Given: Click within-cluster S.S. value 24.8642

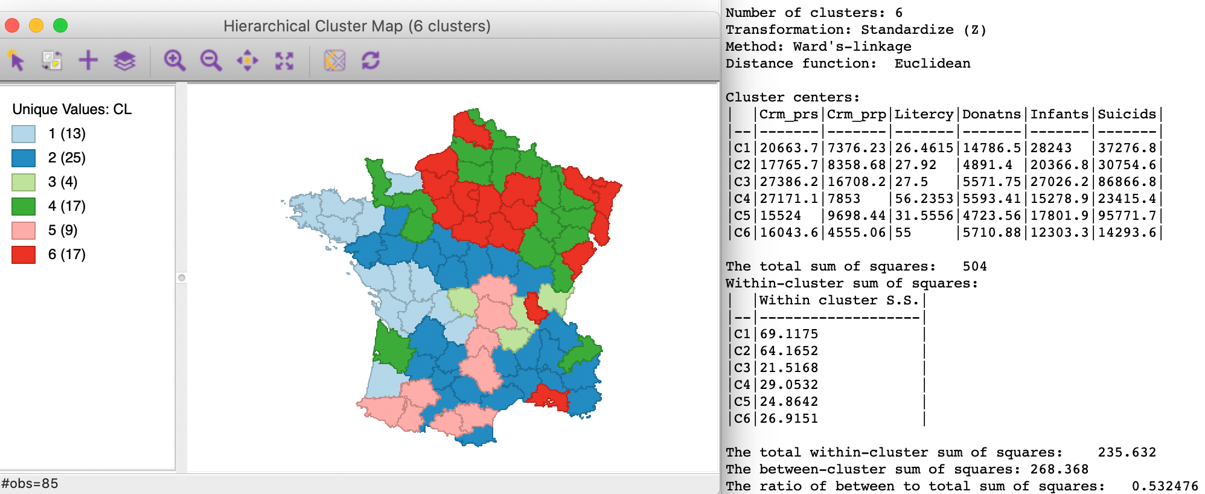Looking at the screenshot, I should coord(788,402).
